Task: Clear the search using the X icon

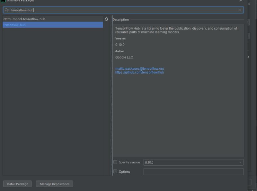Action: pyautogui.click(x=240, y=10)
